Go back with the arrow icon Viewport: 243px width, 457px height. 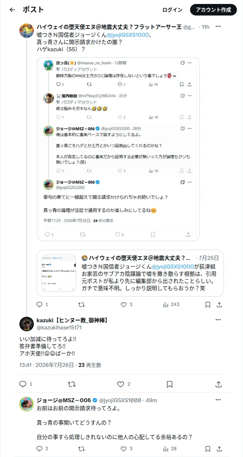pos(12,10)
